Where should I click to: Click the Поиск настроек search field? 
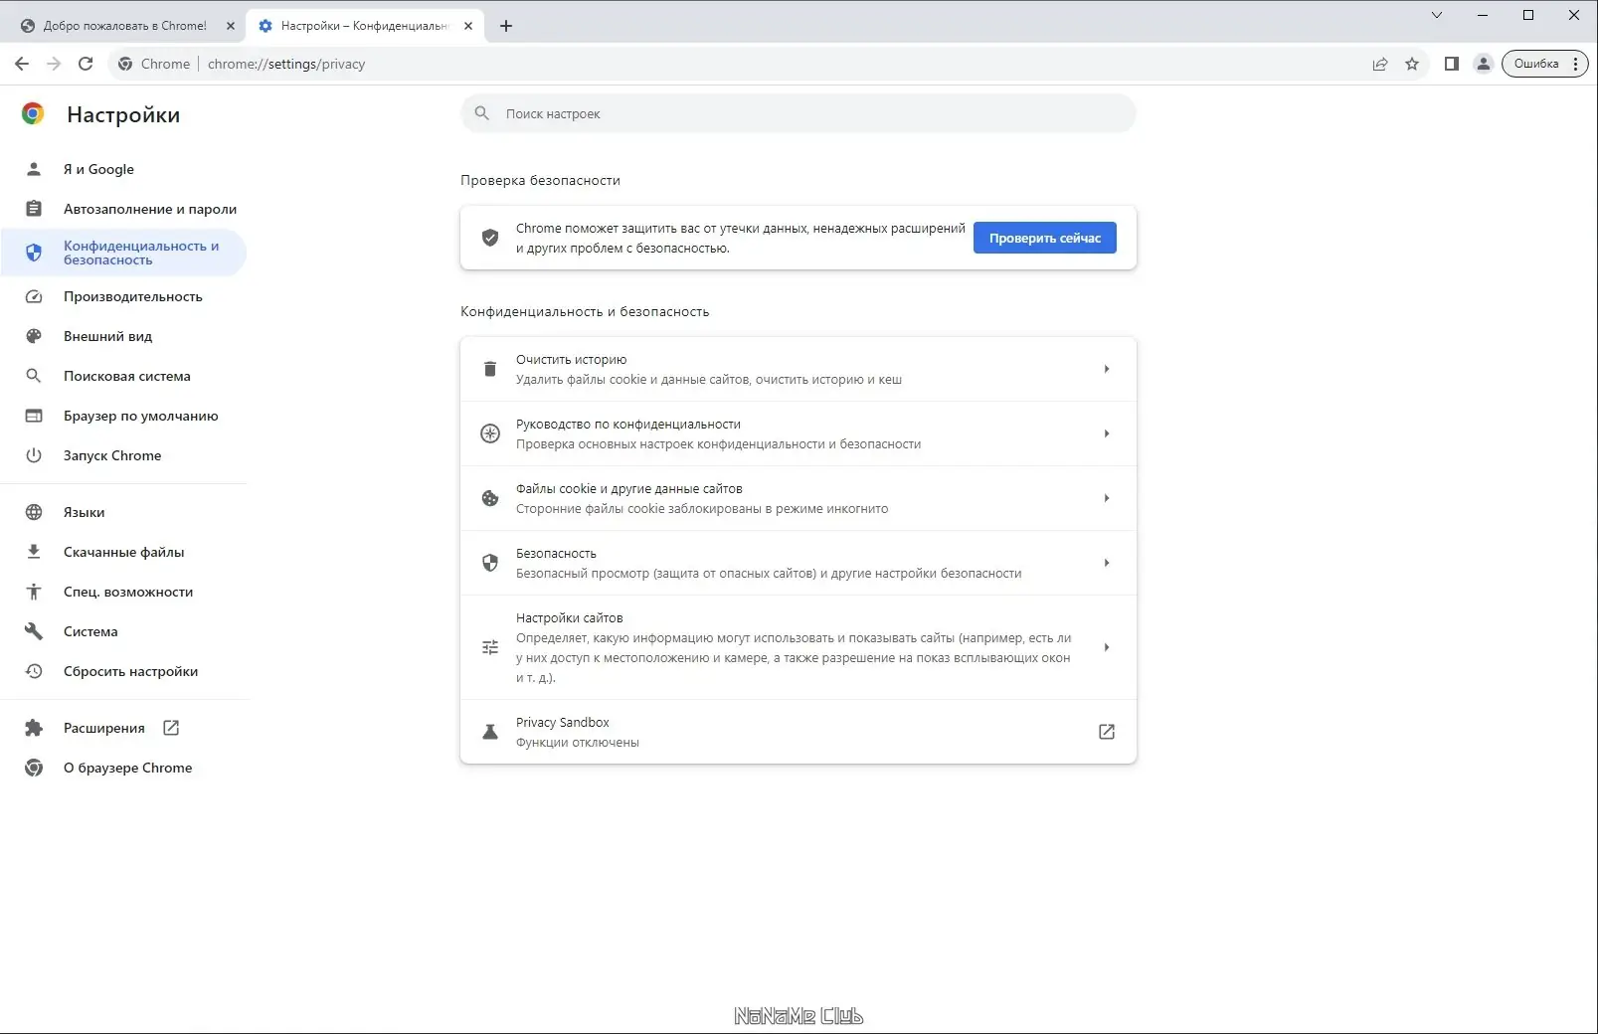798,113
